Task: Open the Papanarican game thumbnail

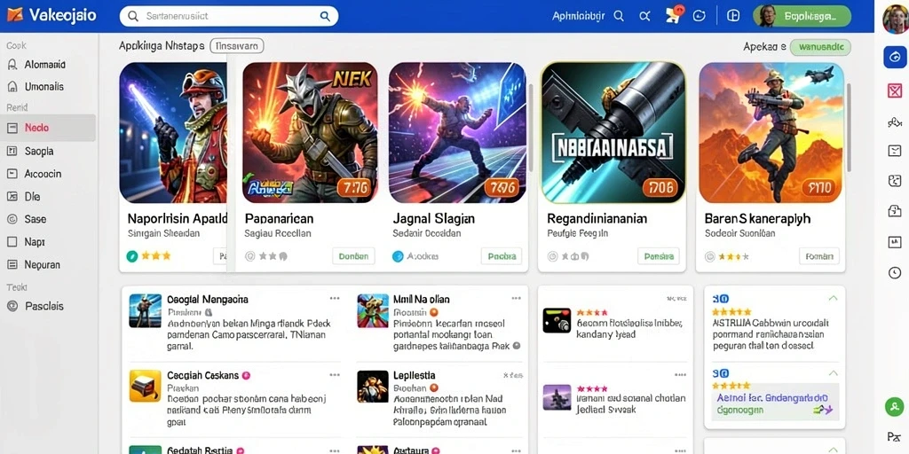Action: pos(310,133)
